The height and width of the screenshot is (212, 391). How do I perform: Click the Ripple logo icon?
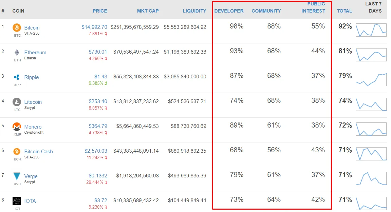click(x=17, y=77)
